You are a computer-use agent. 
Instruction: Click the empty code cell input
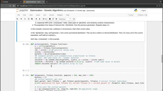[87, 71]
